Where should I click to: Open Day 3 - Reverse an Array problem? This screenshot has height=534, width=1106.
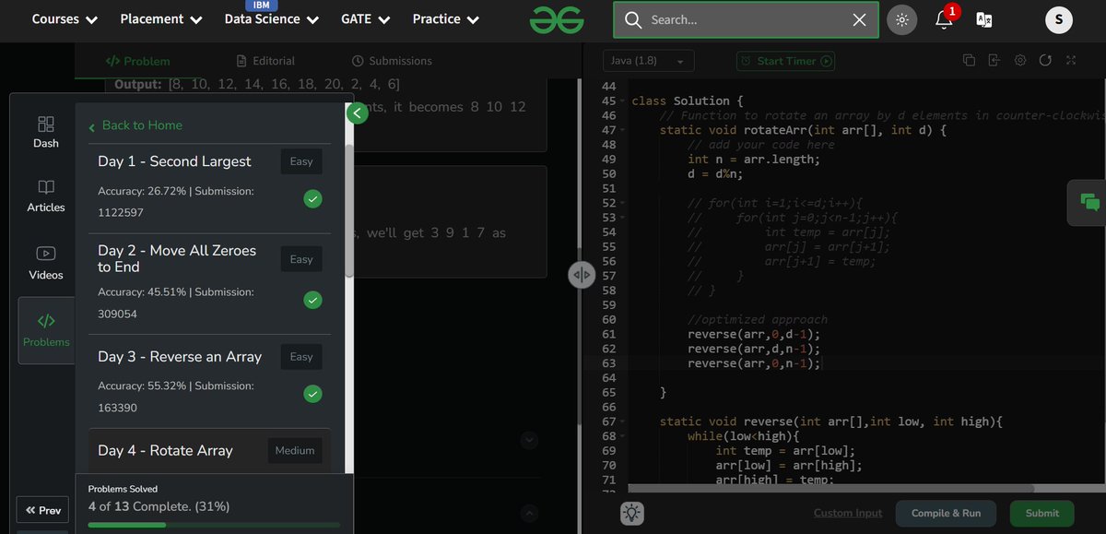[x=180, y=357]
